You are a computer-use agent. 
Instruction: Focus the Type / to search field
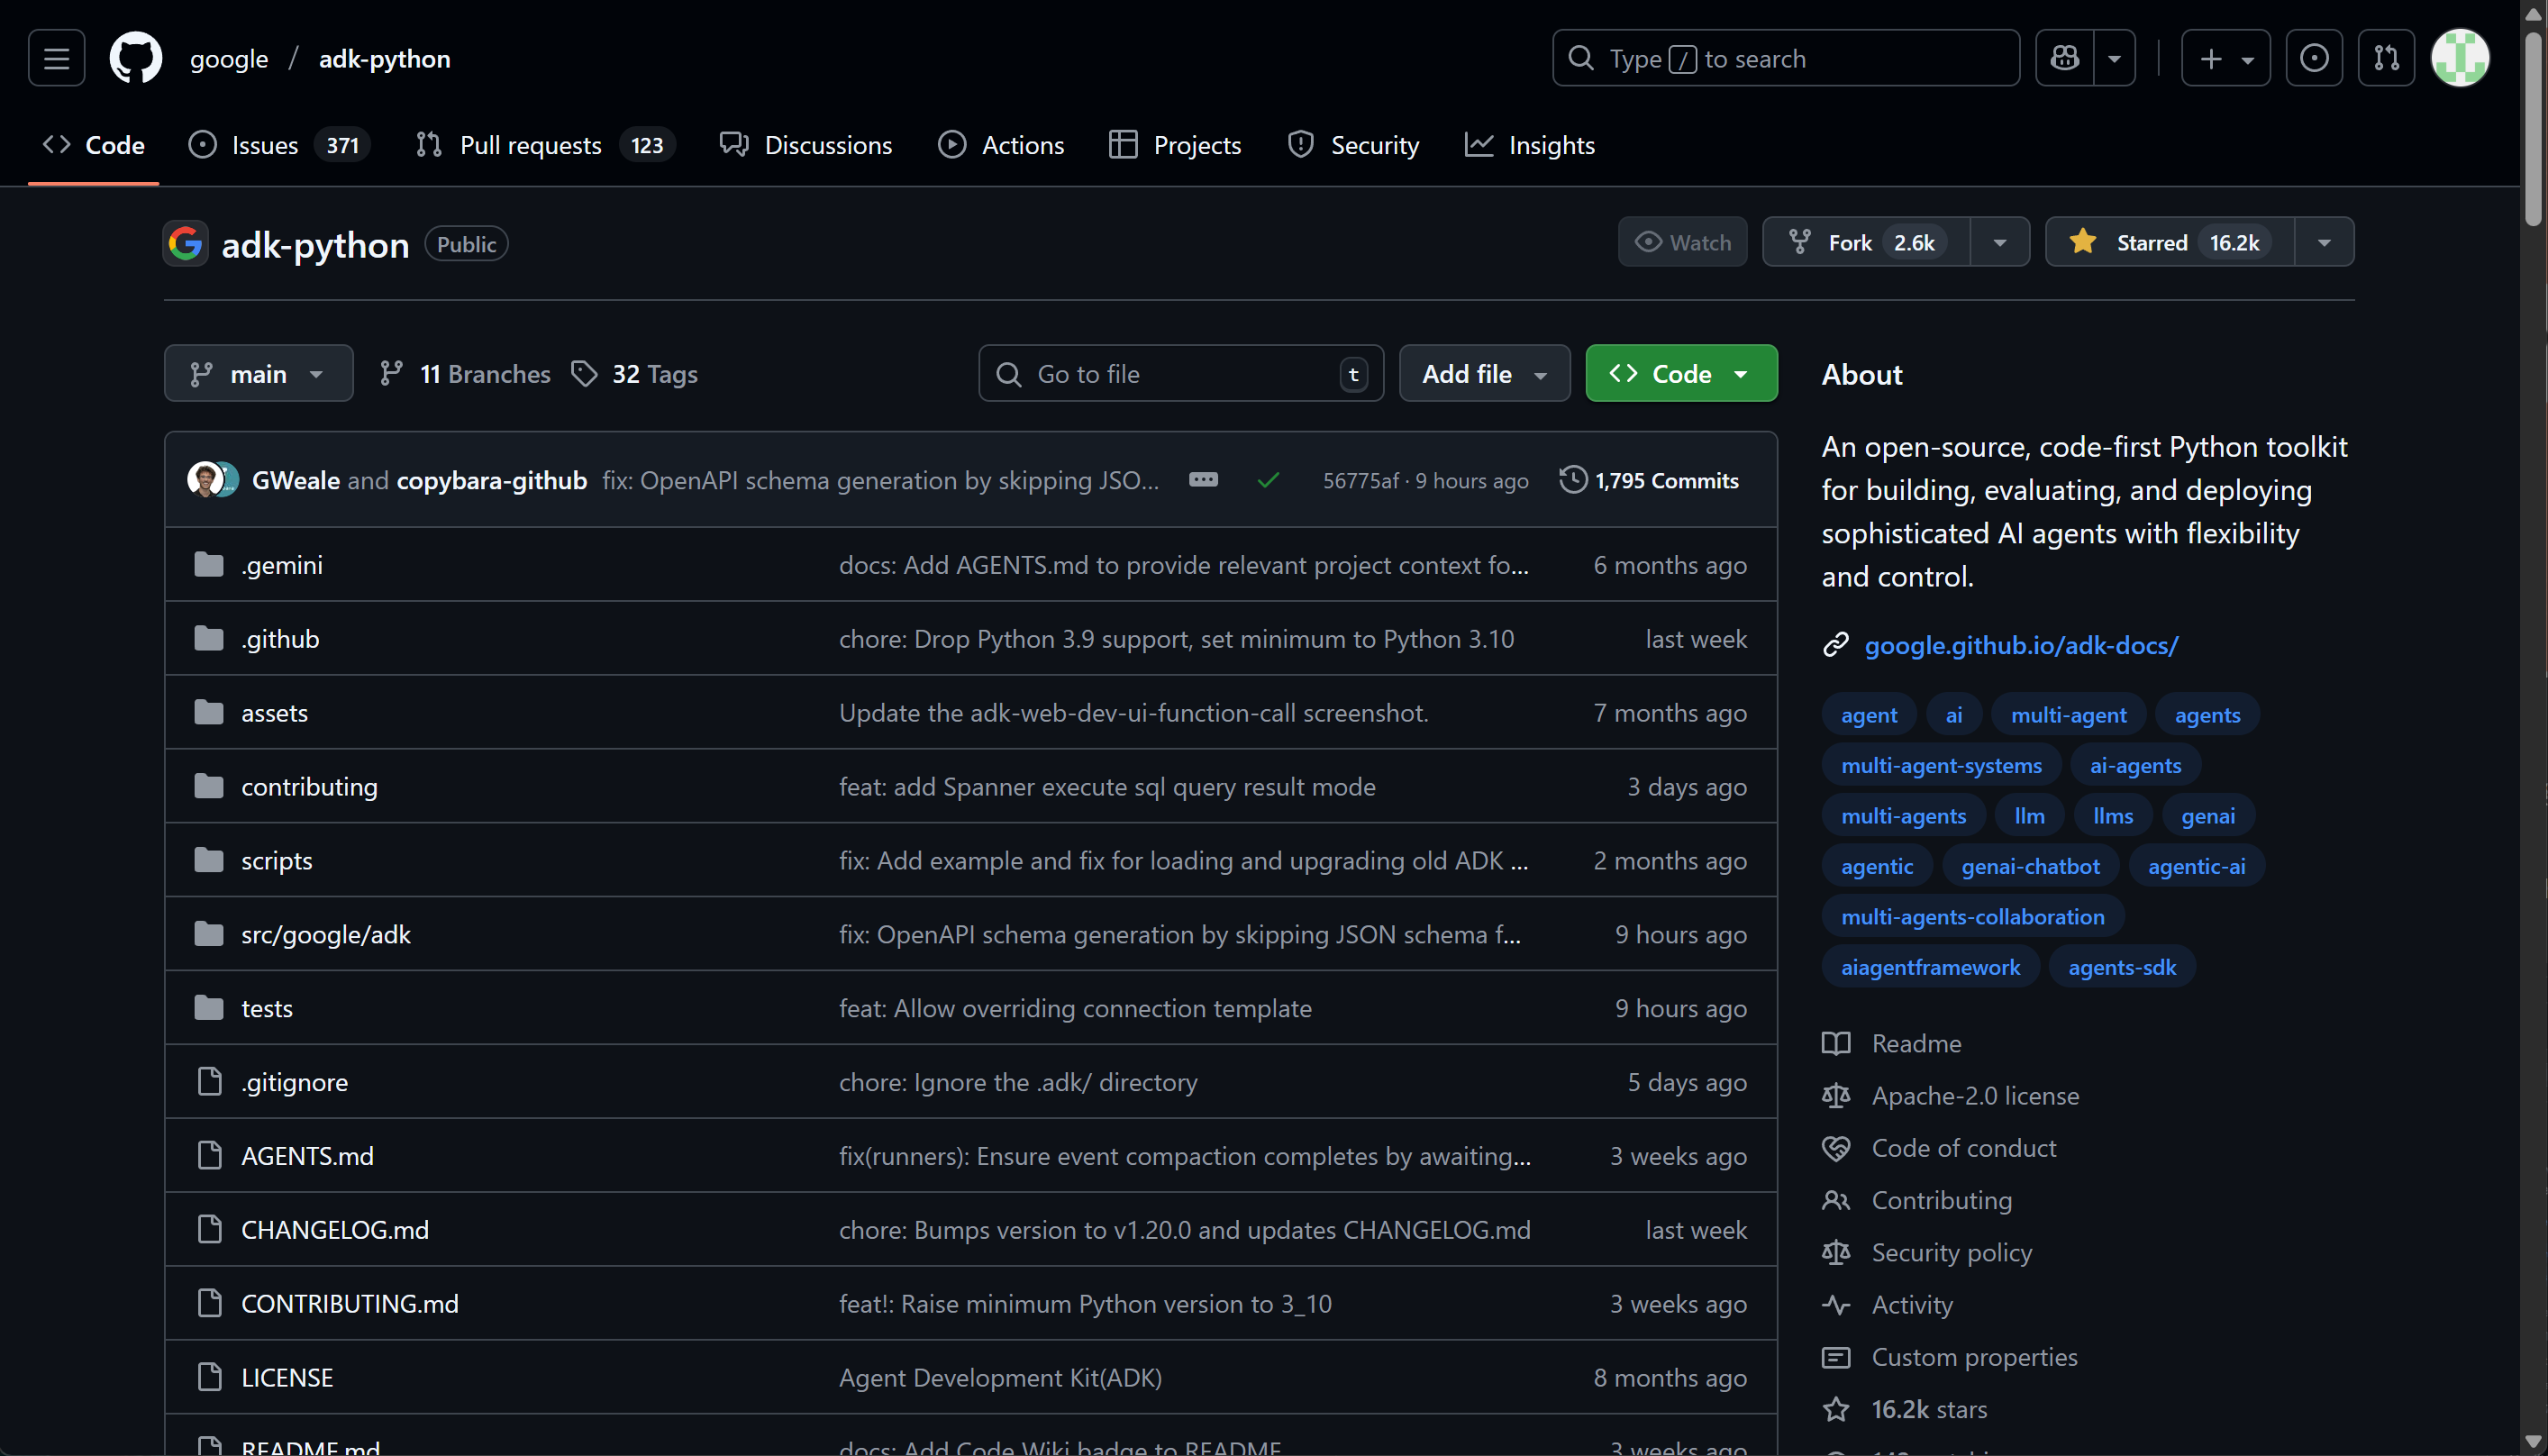coord(1785,58)
